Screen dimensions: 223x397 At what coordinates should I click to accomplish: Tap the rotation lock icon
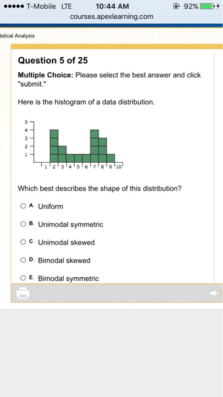(176, 6)
